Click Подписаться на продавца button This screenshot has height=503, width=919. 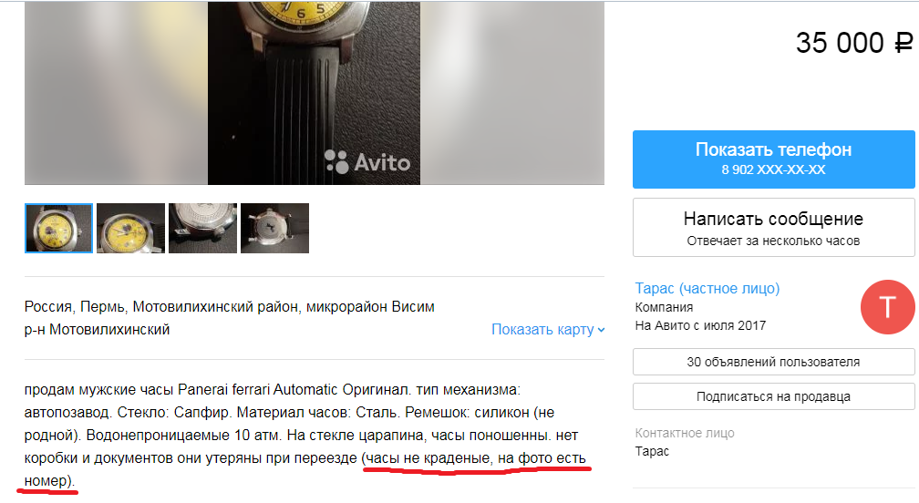point(774,396)
